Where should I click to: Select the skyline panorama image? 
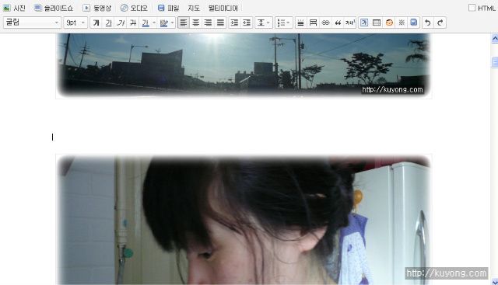244,66
